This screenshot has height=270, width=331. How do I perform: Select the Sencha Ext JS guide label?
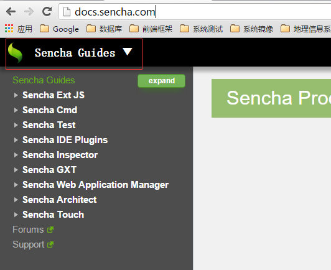coord(54,95)
